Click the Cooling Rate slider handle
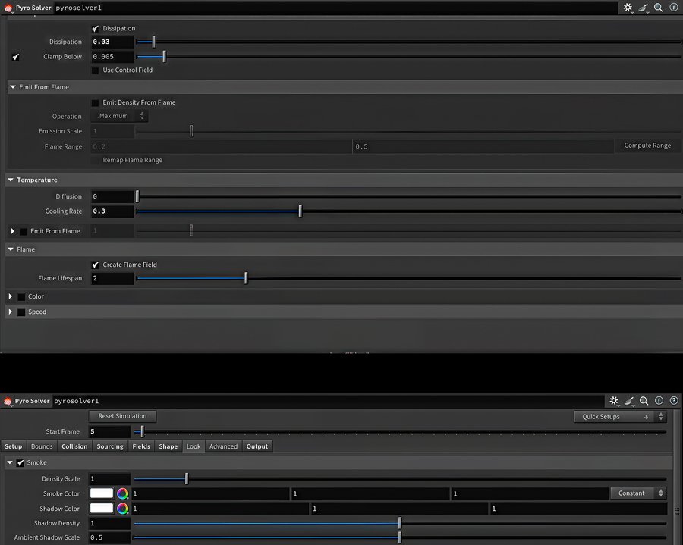The image size is (683, 545). point(300,211)
